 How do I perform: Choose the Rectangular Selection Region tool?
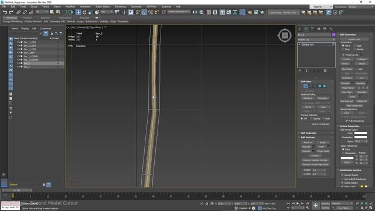pyautogui.click(x=64, y=12)
